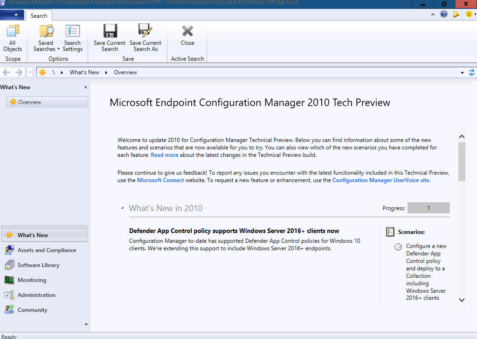
Task: Click Overview in the breadcrumb path
Action: [x=125, y=72]
